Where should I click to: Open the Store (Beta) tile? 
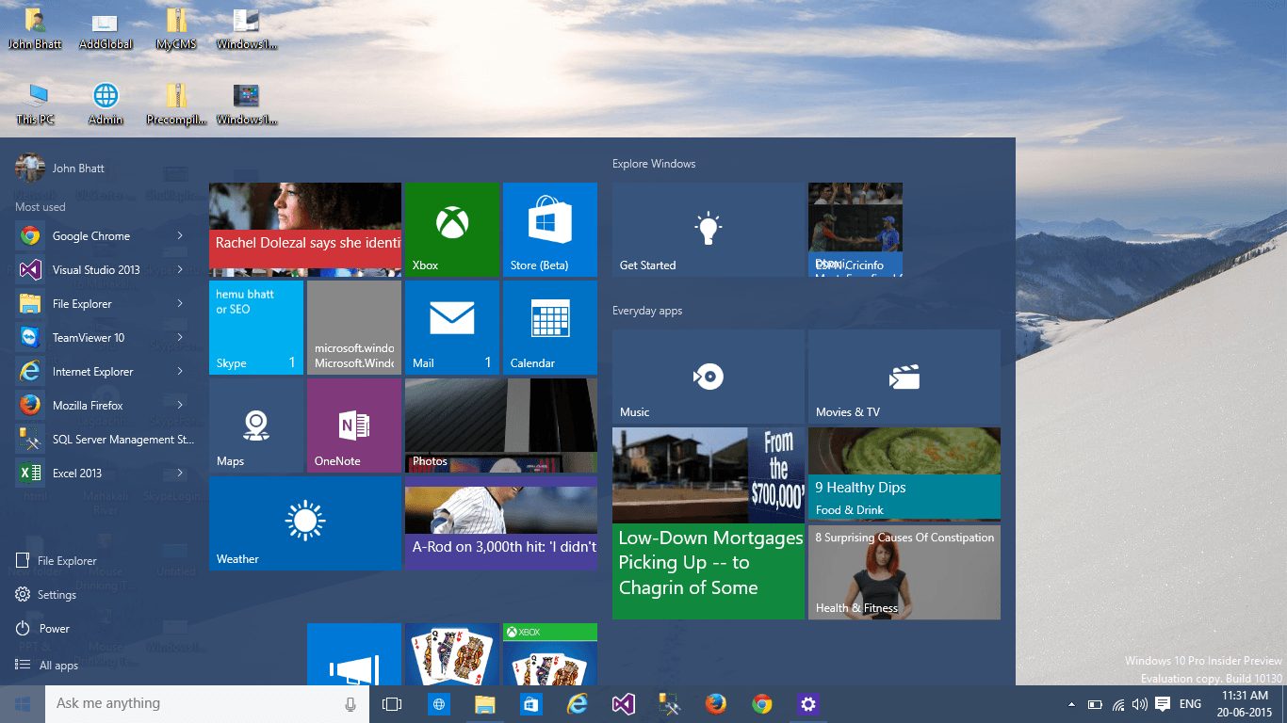click(x=550, y=230)
